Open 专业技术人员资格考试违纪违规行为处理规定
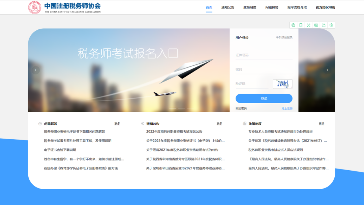 coord(280,131)
